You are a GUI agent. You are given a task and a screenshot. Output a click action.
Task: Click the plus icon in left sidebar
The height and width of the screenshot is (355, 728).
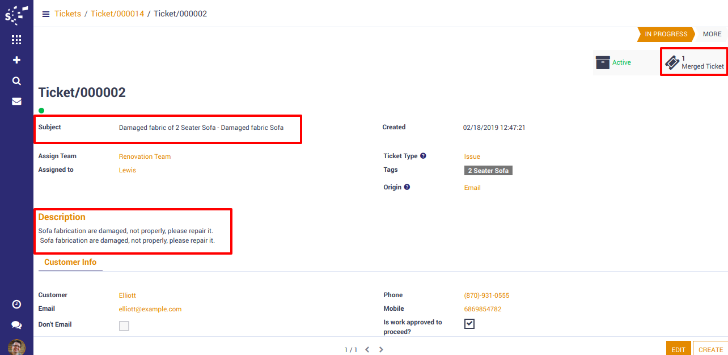click(x=16, y=60)
